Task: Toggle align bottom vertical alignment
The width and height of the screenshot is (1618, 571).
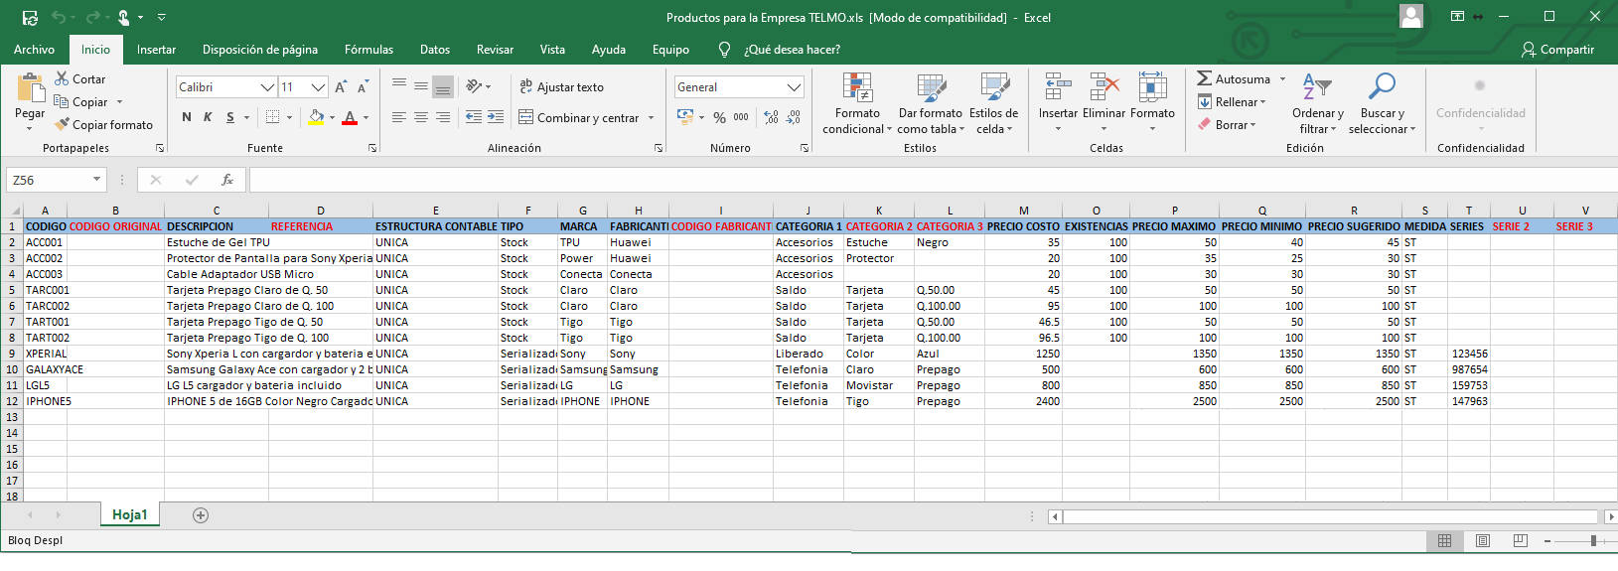Action: tap(443, 87)
